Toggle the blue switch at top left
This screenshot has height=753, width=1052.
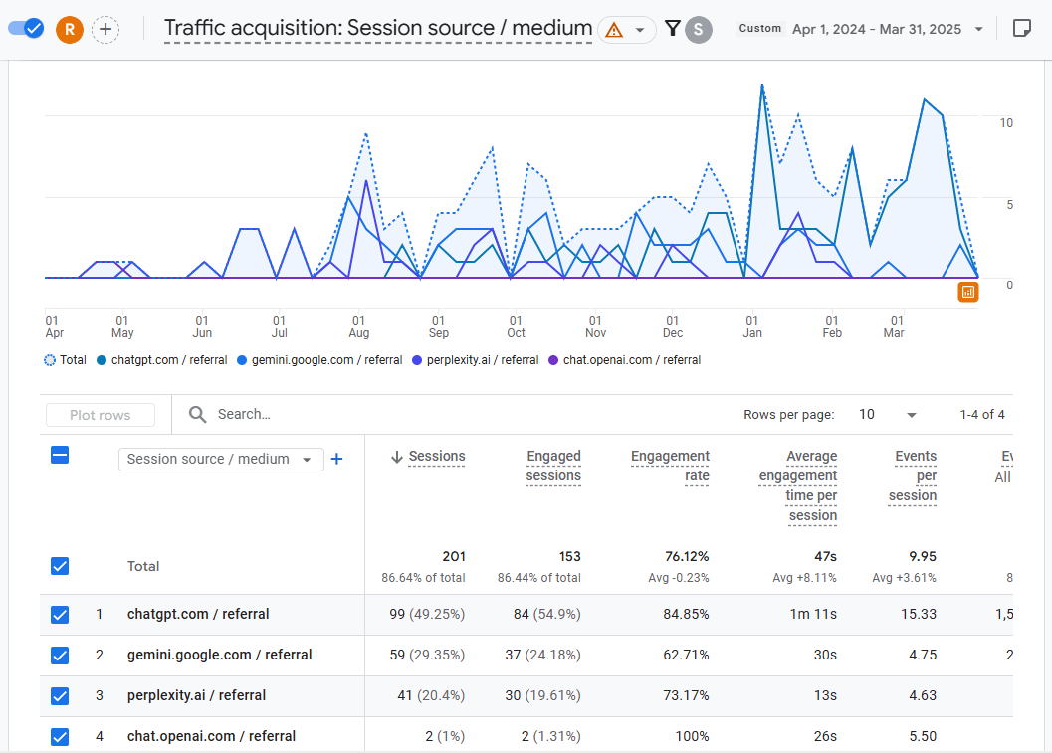26,28
